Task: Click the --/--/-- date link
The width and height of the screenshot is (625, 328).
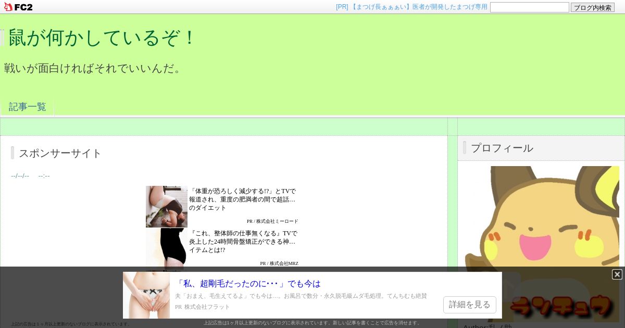Action: point(20,176)
